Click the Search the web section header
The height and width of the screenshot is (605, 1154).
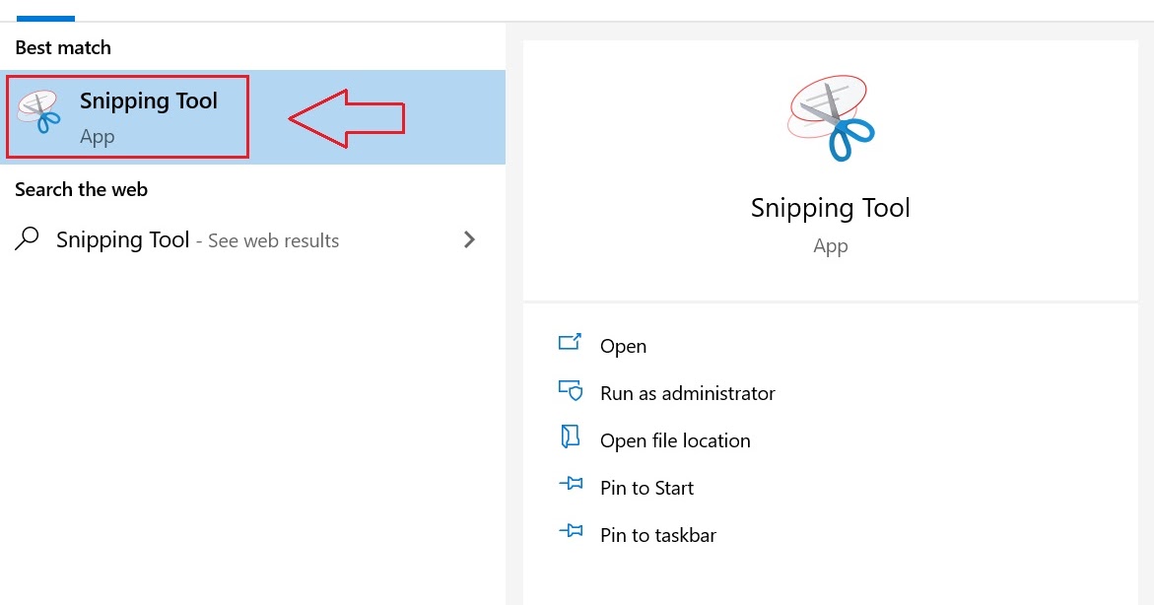click(81, 189)
